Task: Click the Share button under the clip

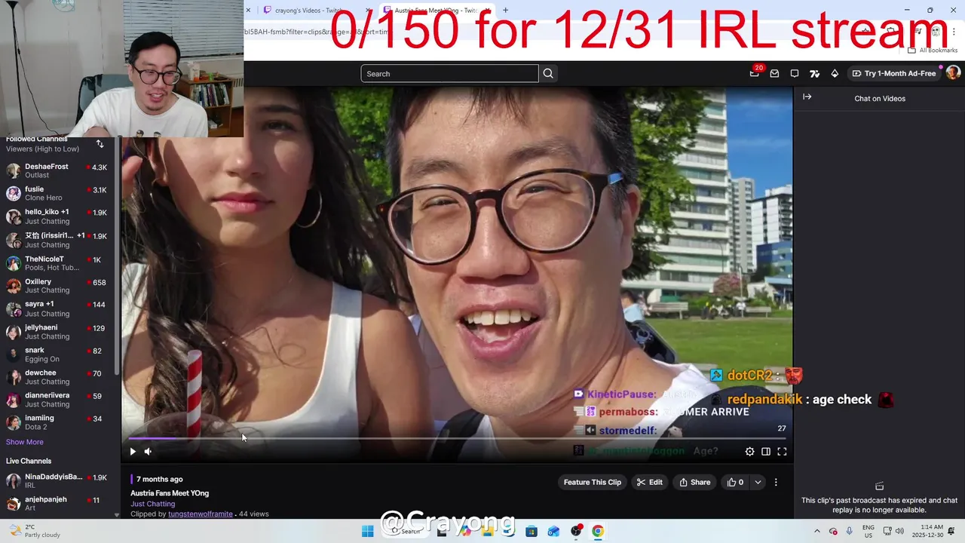Action: tap(694, 482)
